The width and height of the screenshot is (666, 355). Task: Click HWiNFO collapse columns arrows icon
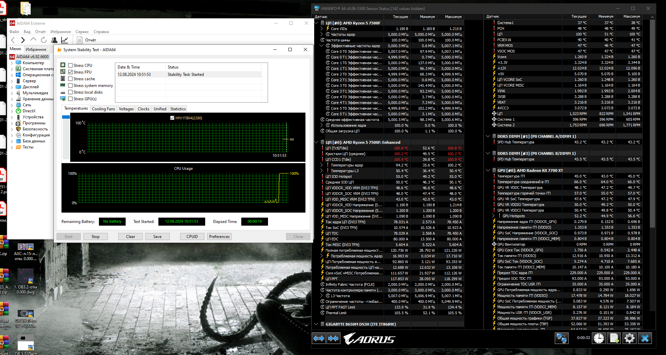334,338
